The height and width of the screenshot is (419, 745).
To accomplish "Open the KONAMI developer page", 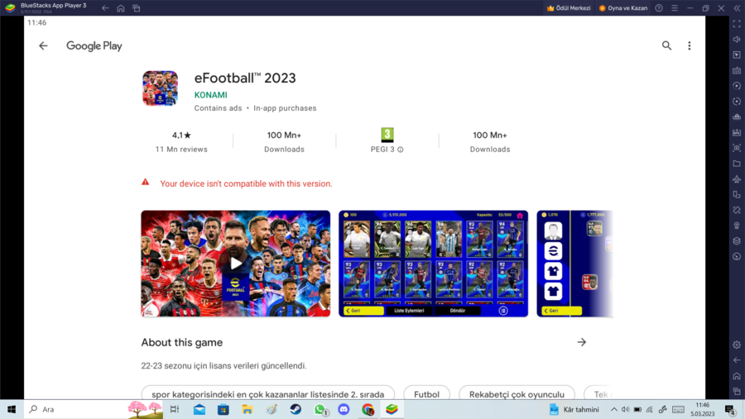I will [210, 95].
